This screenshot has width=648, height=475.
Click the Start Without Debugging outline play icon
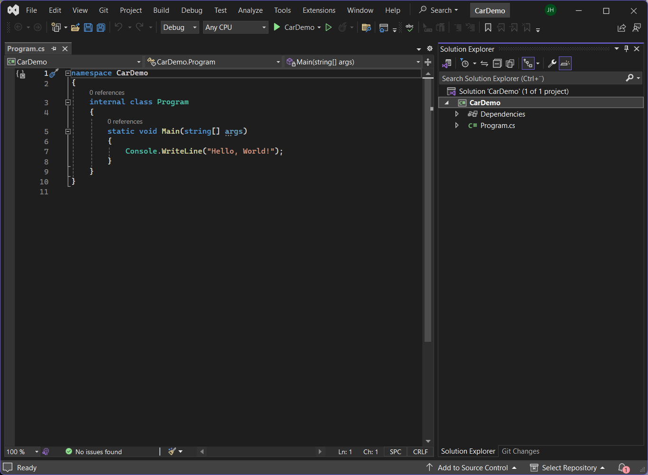[328, 27]
